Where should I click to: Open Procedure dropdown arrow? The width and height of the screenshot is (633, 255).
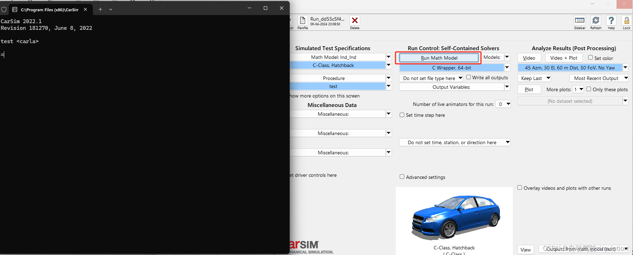[x=388, y=78]
